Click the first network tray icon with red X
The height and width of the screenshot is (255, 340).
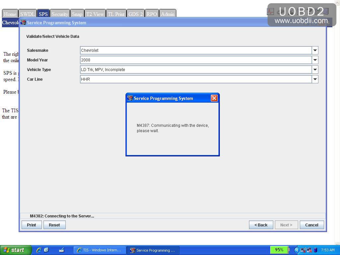(303, 250)
